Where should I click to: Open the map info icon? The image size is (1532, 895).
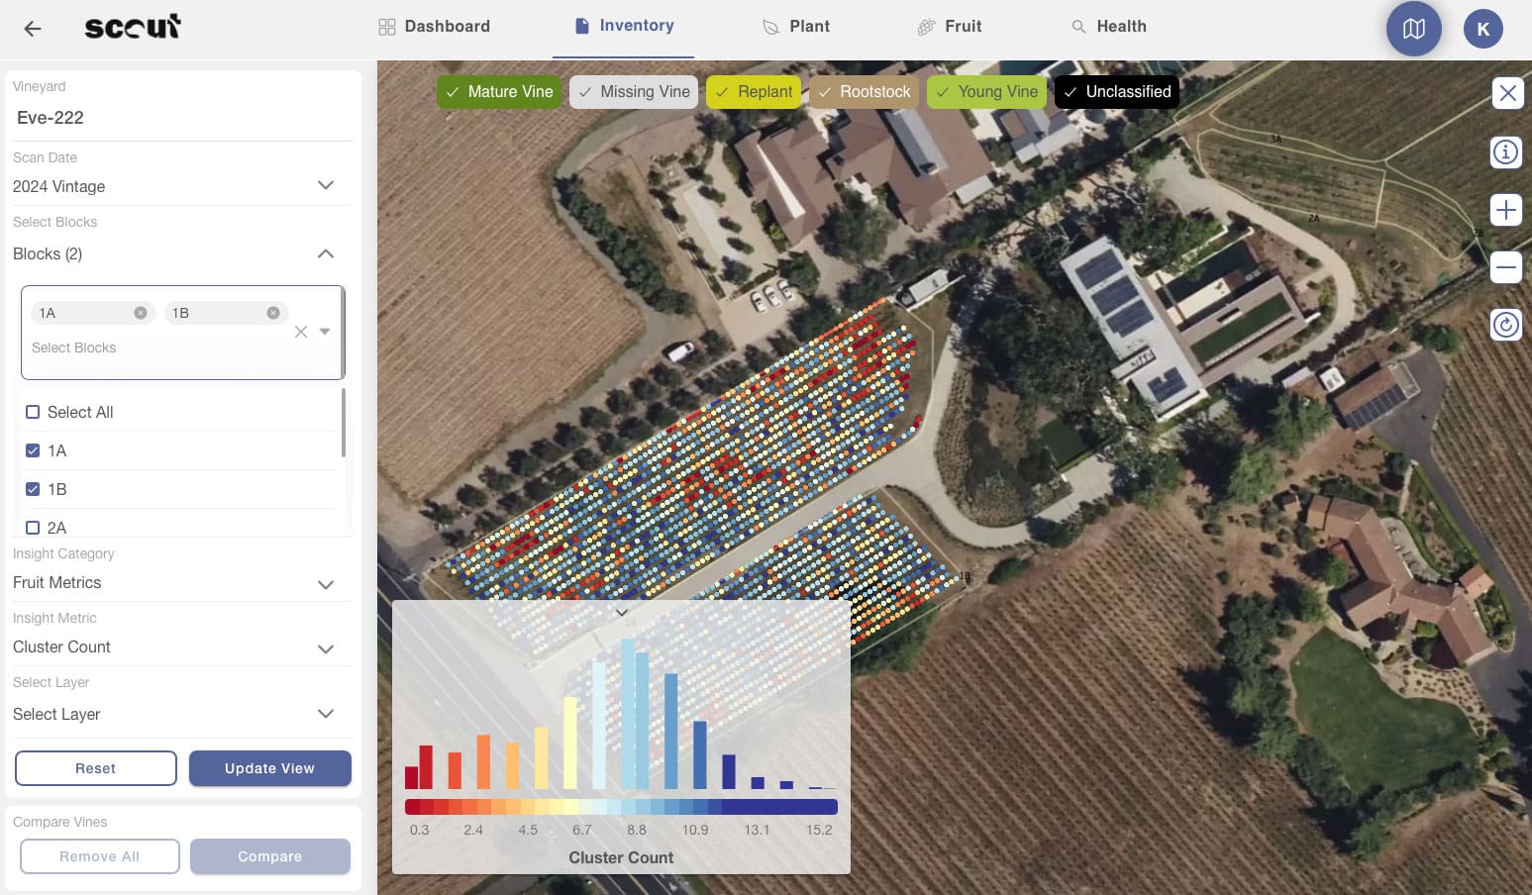pos(1506,152)
